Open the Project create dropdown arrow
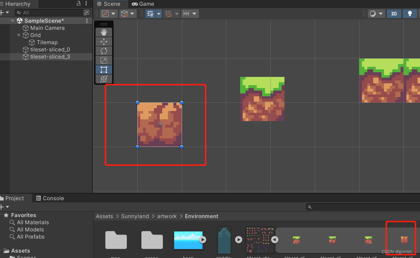The height and width of the screenshot is (258, 420). click(x=8, y=207)
